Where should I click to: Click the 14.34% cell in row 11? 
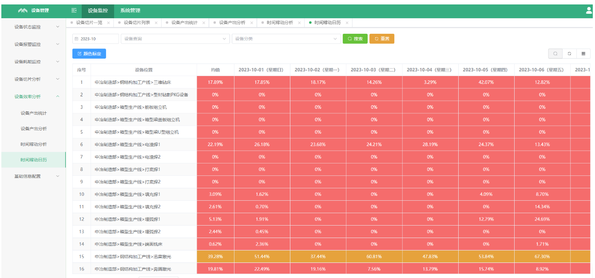(542, 207)
